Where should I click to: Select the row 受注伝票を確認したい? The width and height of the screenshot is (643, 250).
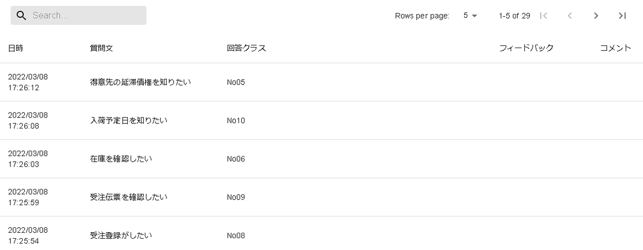[x=128, y=197]
